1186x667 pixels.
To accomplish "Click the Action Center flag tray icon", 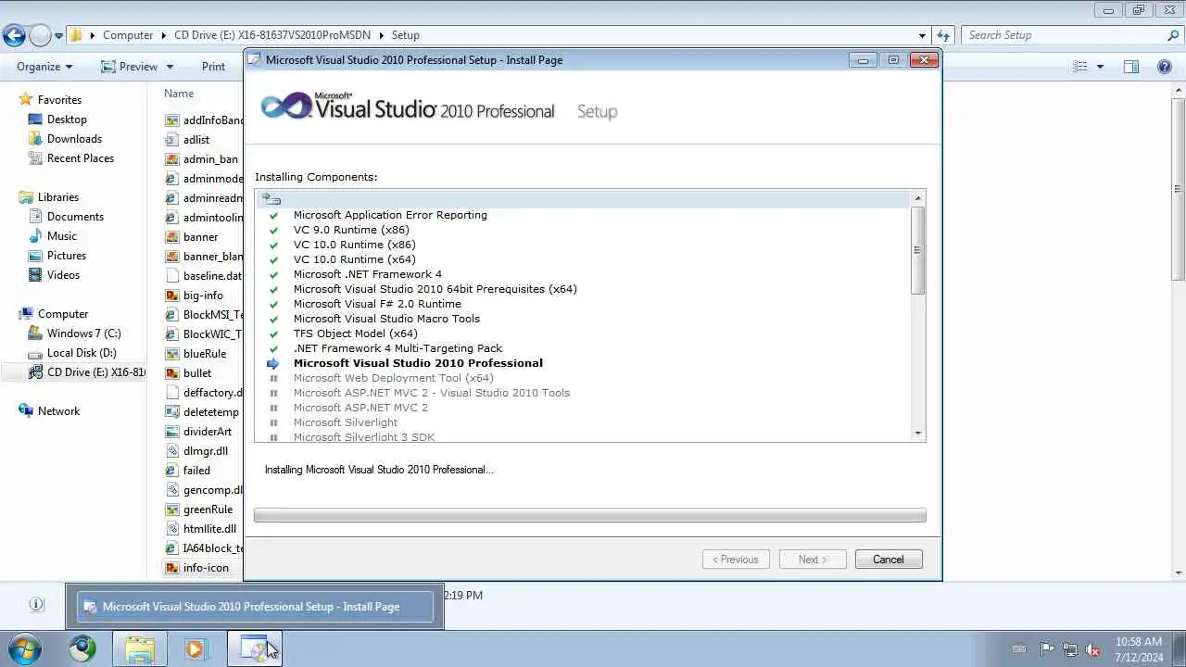I will click(x=1047, y=649).
